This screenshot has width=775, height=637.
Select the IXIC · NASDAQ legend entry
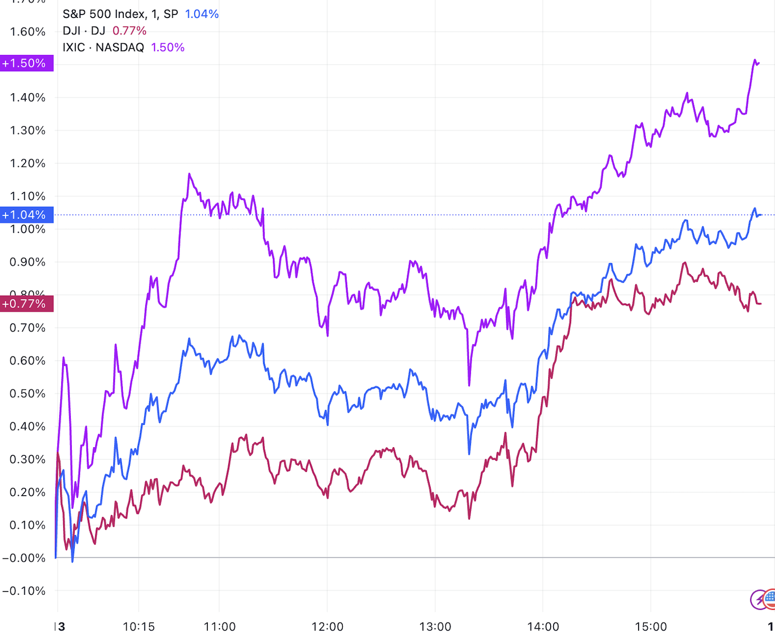(x=103, y=48)
